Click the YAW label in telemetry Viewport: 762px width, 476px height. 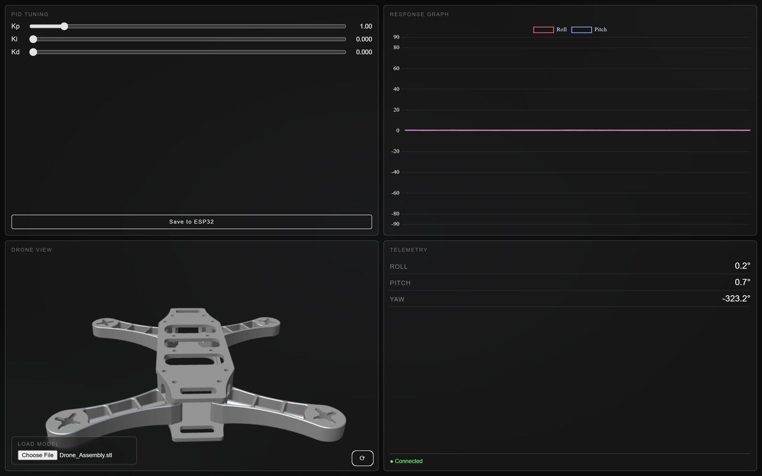point(397,299)
